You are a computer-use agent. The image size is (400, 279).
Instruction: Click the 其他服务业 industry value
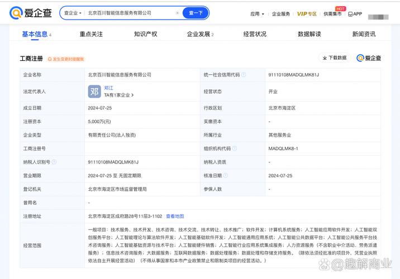(279, 135)
